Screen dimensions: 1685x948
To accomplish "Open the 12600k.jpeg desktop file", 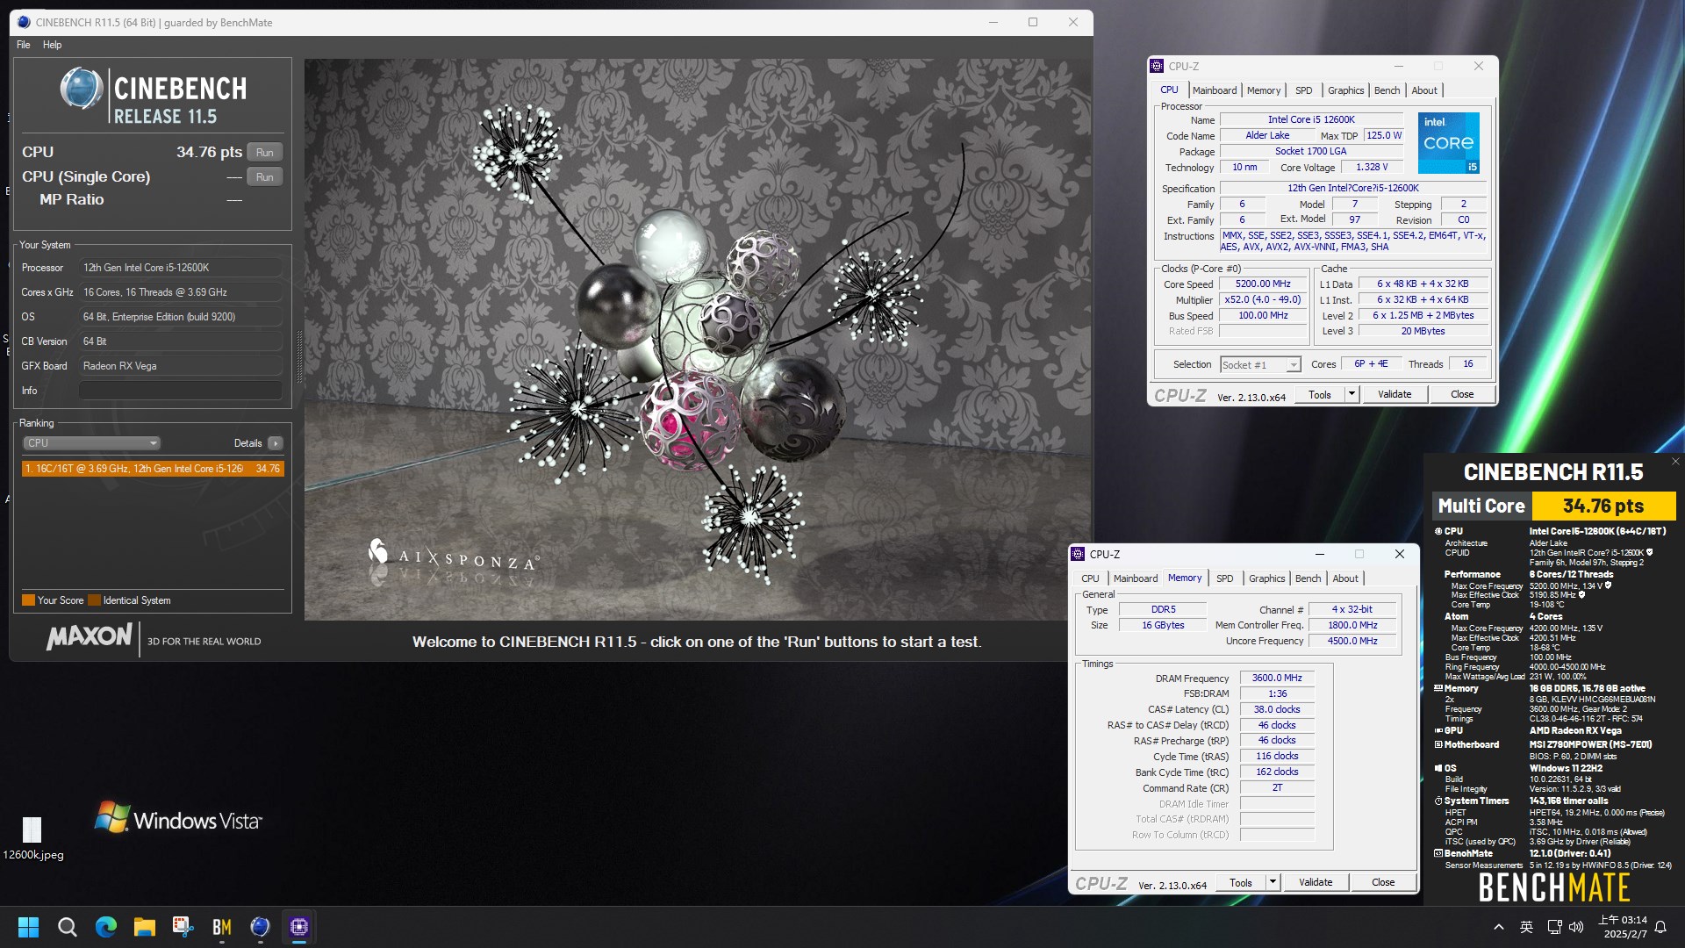I will [32, 838].
